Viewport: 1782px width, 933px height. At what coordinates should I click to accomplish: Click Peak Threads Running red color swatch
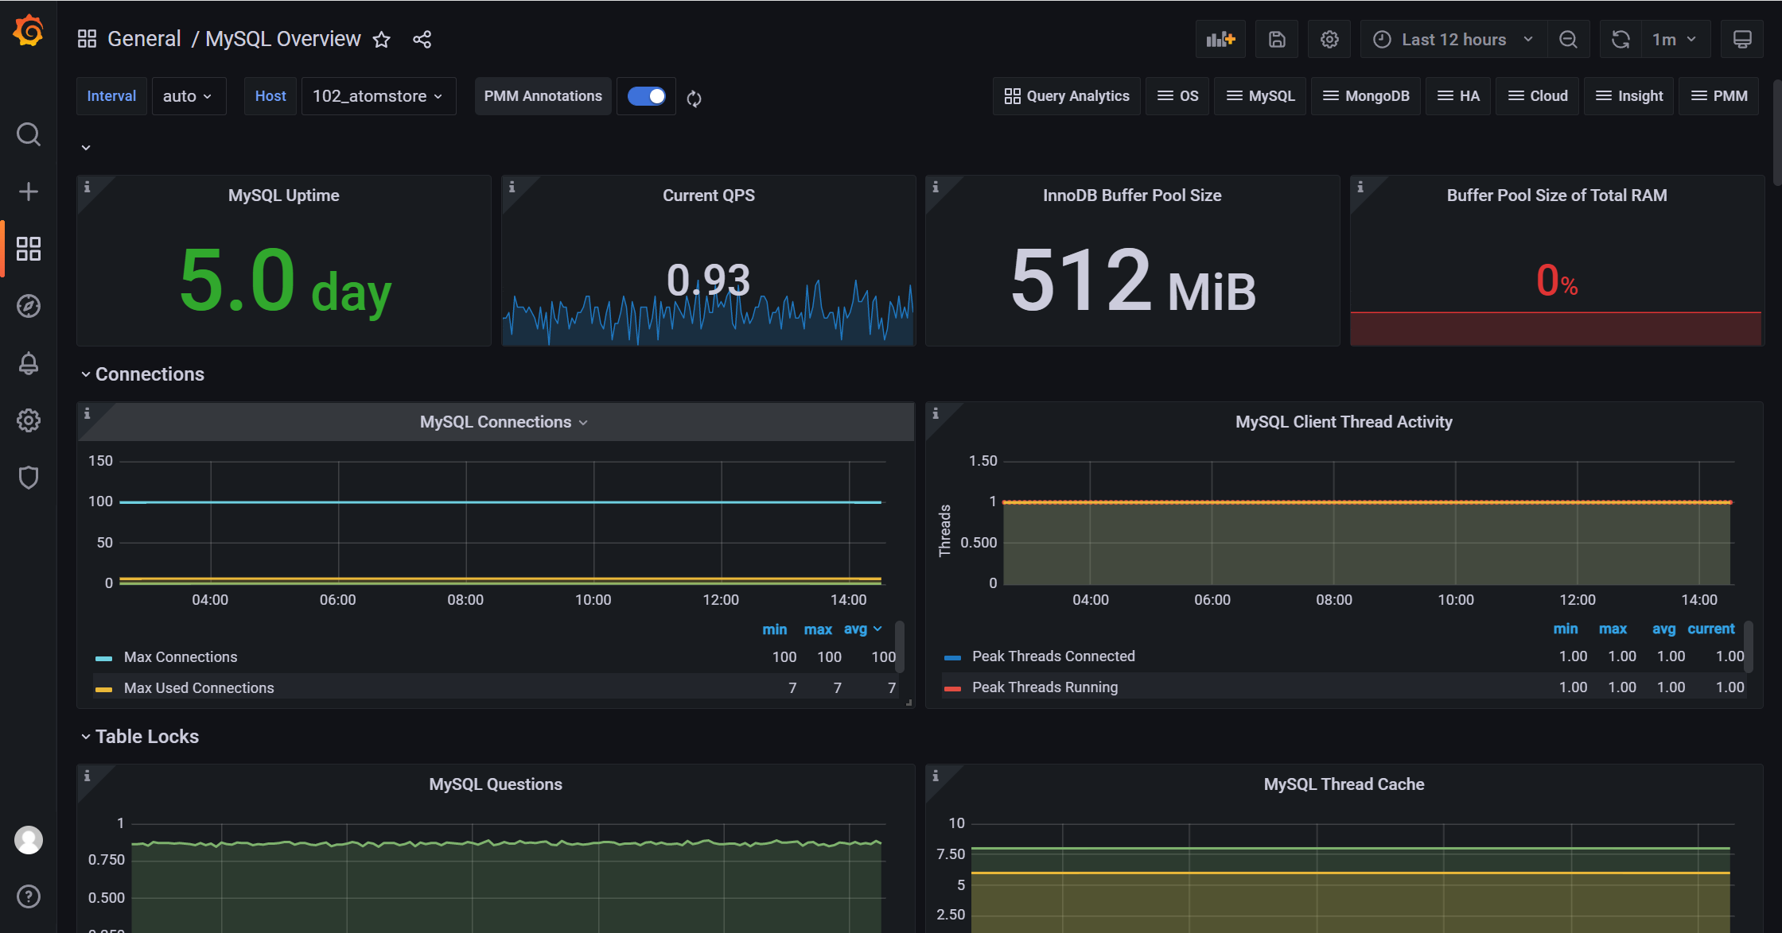(952, 688)
